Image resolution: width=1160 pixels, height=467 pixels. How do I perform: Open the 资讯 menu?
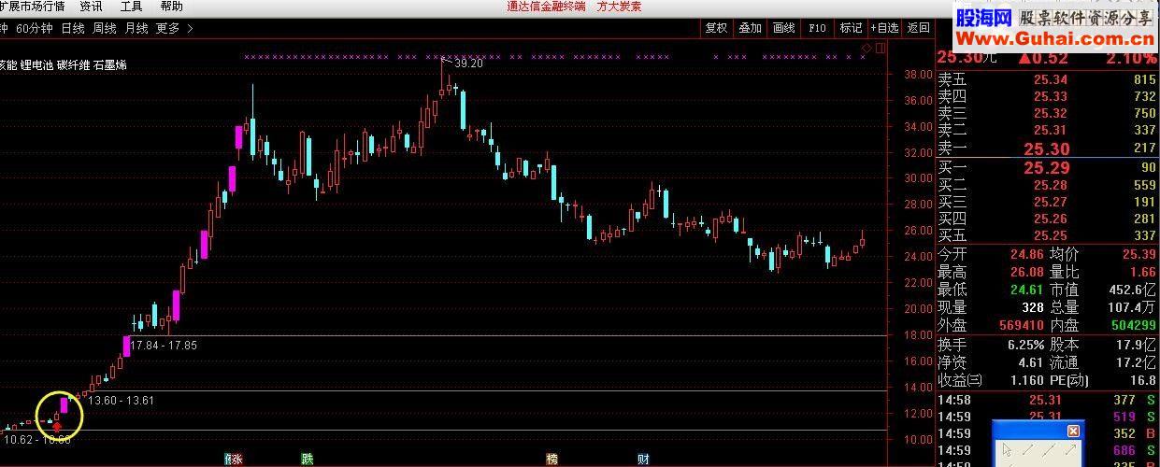(91, 7)
